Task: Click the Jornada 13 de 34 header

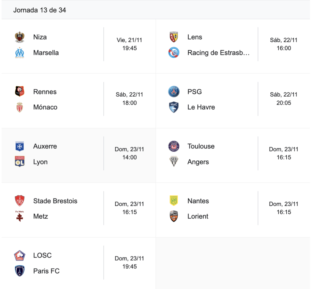Action: point(40,10)
